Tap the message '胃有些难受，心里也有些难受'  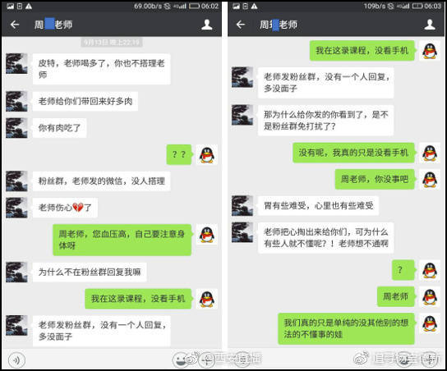319,205
